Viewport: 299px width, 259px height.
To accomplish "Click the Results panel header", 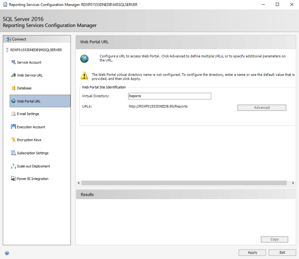I will coord(186,194).
